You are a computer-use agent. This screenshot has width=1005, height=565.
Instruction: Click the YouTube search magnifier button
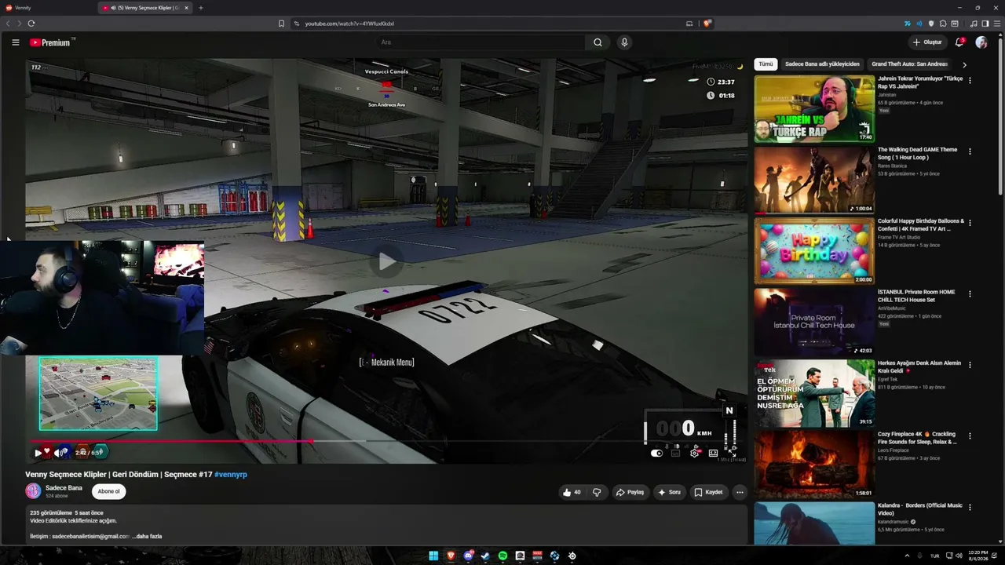point(598,42)
